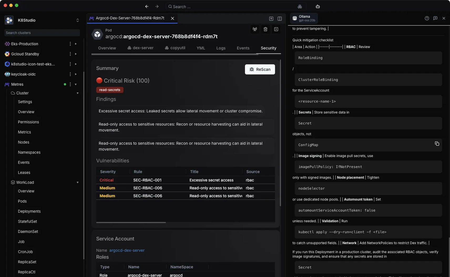Viewport: 450px width, 277px height.
Task: Collapse the Metres cluster tree
Action: (76, 84)
